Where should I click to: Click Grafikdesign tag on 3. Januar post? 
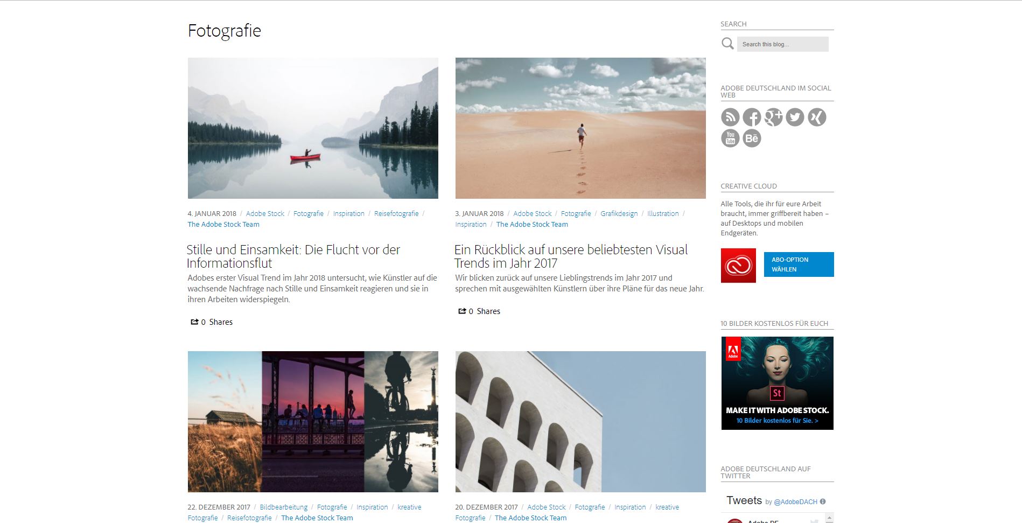click(619, 213)
